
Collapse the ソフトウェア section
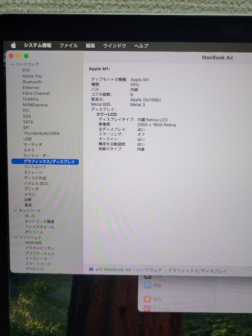16,237
